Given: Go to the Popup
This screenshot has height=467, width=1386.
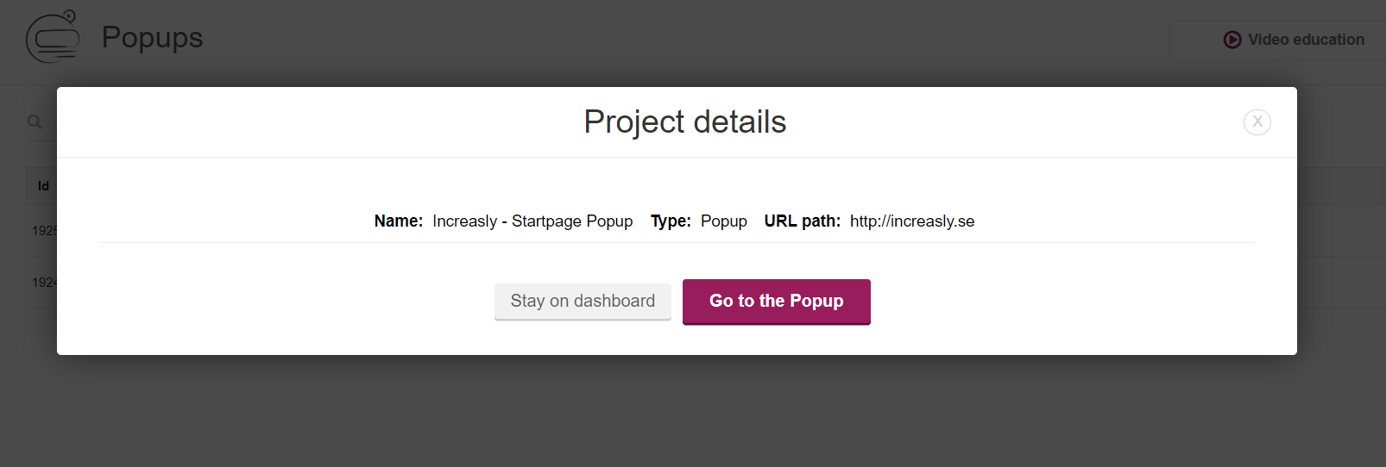Looking at the screenshot, I should point(776,302).
